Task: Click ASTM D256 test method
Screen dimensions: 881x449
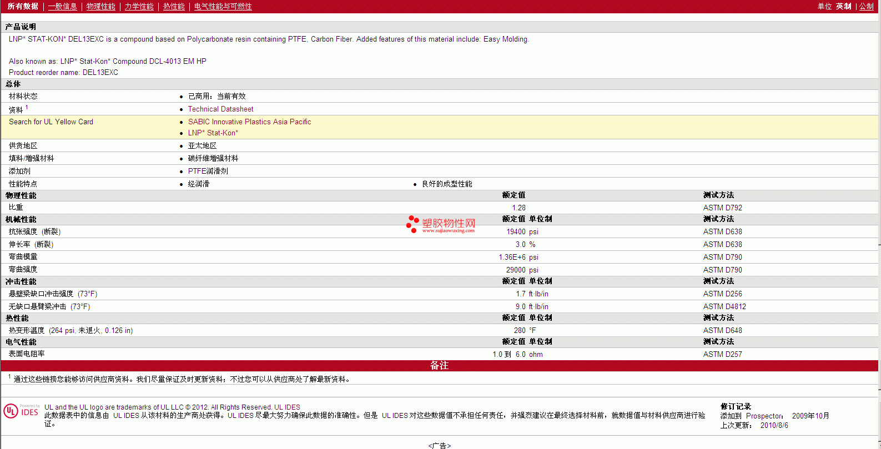Action: click(723, 294)
